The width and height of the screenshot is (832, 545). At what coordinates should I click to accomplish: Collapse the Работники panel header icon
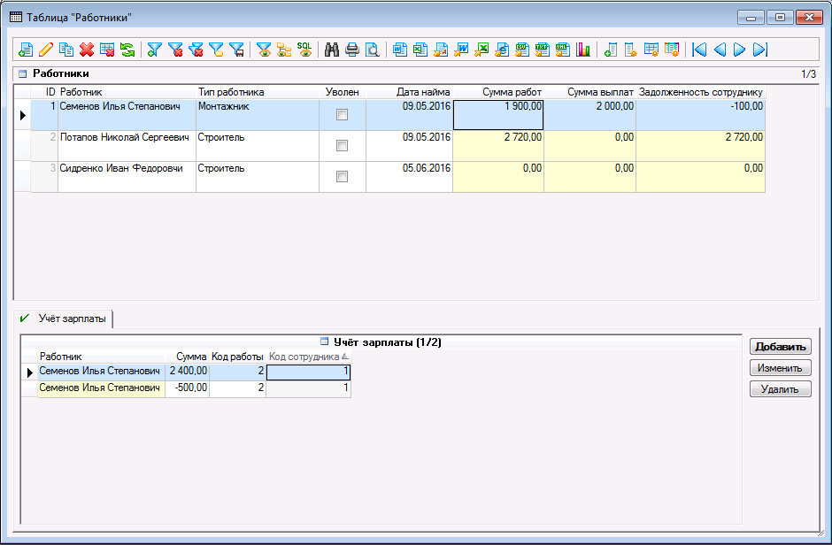point(22,73)
